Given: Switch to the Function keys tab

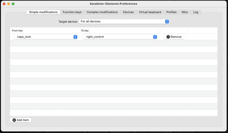Looking at the screenshot, I should click(72, 12).
